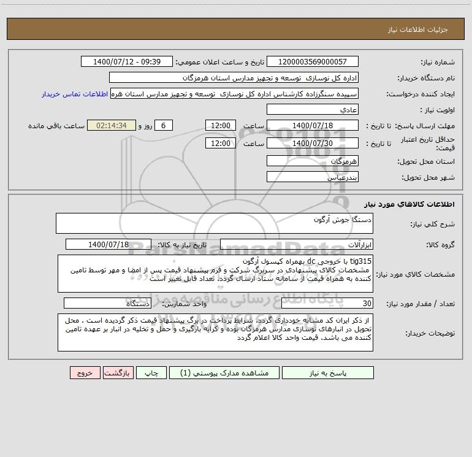The height and width of the screenshot is (457, 472).
Task: Click the buyer notes text area
Action: point(215,332)
